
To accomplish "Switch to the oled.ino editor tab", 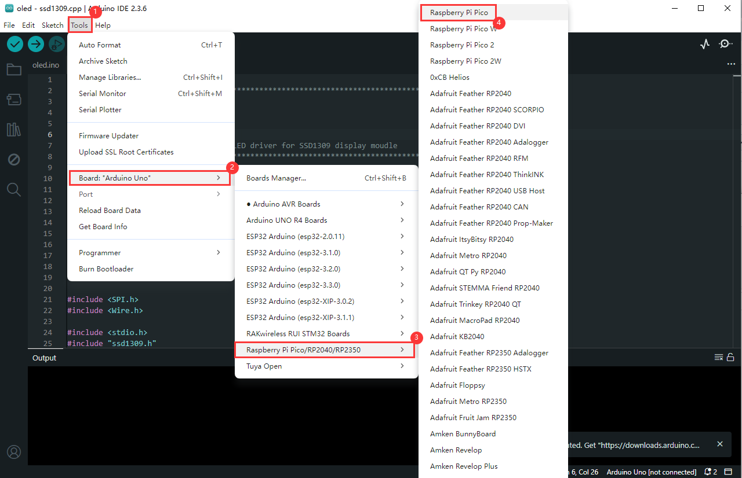I will [x=46, y=65].
